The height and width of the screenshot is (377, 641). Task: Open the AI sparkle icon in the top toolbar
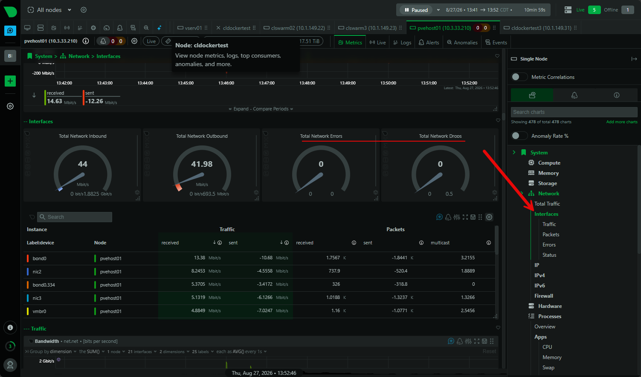click(x=160, y=28)
